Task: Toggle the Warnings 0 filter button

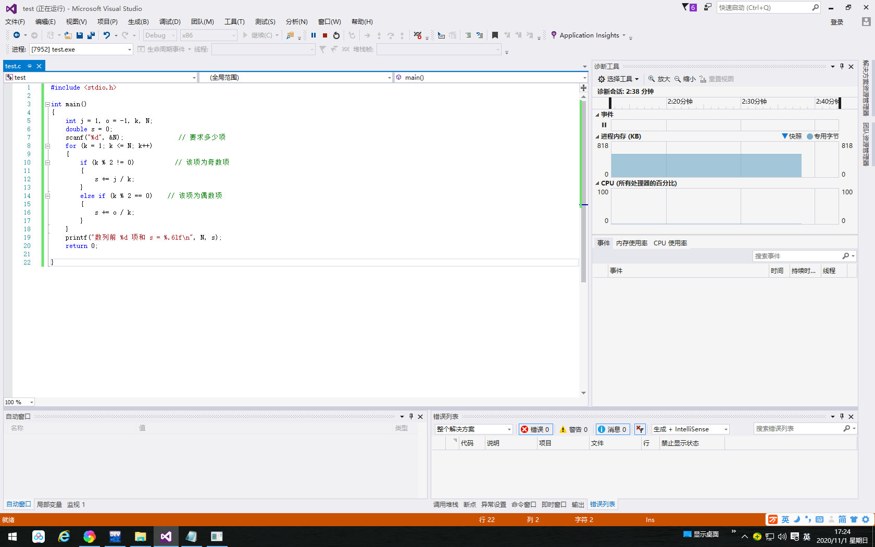Action: (x=573, y=429)
